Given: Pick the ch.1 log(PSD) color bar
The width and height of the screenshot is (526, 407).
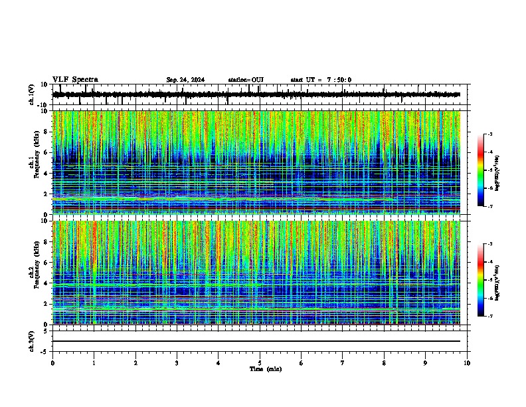Looking at the screenshot, I should click(481, 170).
